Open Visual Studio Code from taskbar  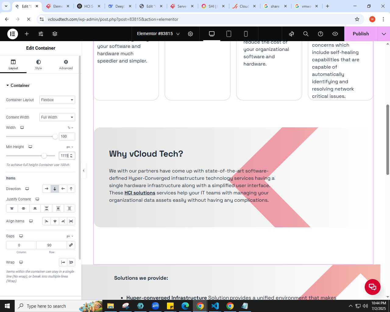click(215, 306)
